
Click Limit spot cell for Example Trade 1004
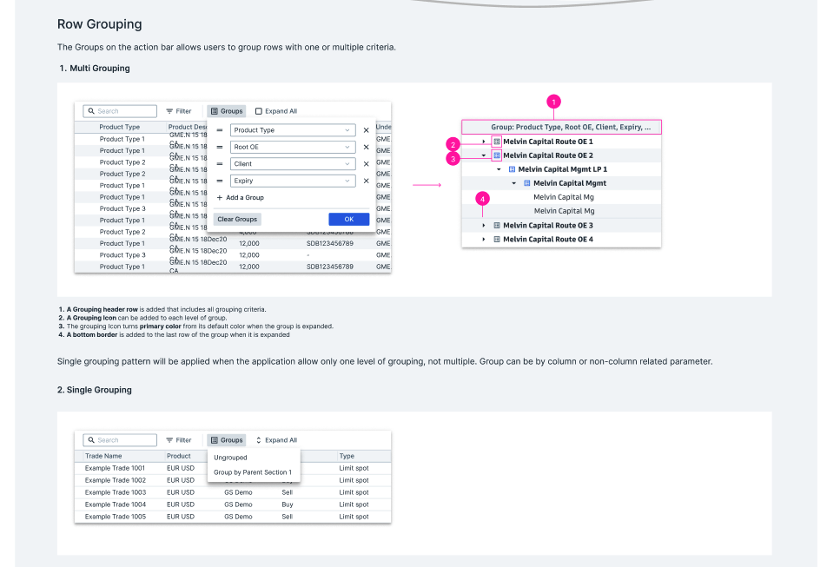tap(354, 504)
